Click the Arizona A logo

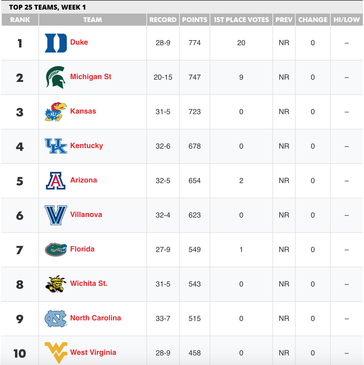[56, 181]
